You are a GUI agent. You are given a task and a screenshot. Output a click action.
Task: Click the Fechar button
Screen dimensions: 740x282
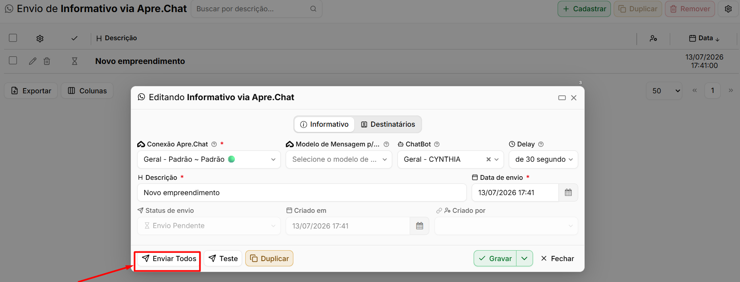tap(557, 258)
